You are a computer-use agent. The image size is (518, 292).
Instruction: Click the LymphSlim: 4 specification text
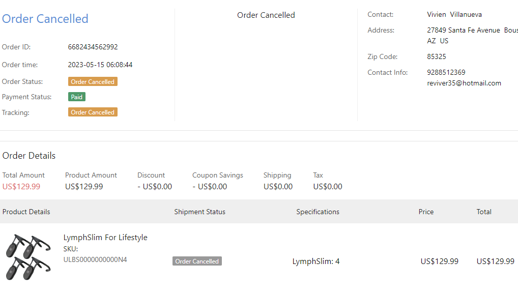[316, 261]
